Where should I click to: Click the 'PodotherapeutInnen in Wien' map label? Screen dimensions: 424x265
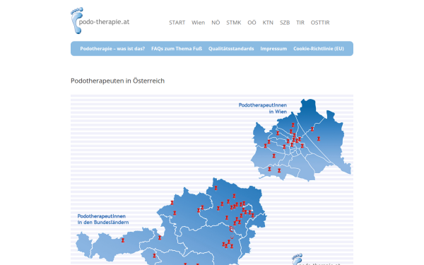tap(263, 108)
